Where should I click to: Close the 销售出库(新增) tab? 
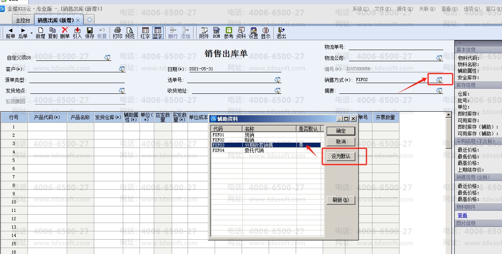pyautogui.click(x=78, y=20)
